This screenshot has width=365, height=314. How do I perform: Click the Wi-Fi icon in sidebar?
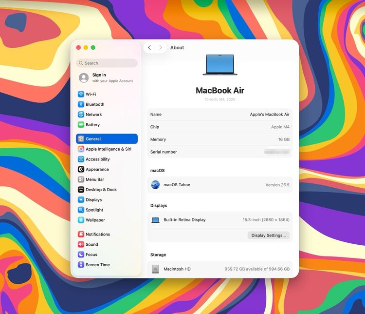(81, 94)
